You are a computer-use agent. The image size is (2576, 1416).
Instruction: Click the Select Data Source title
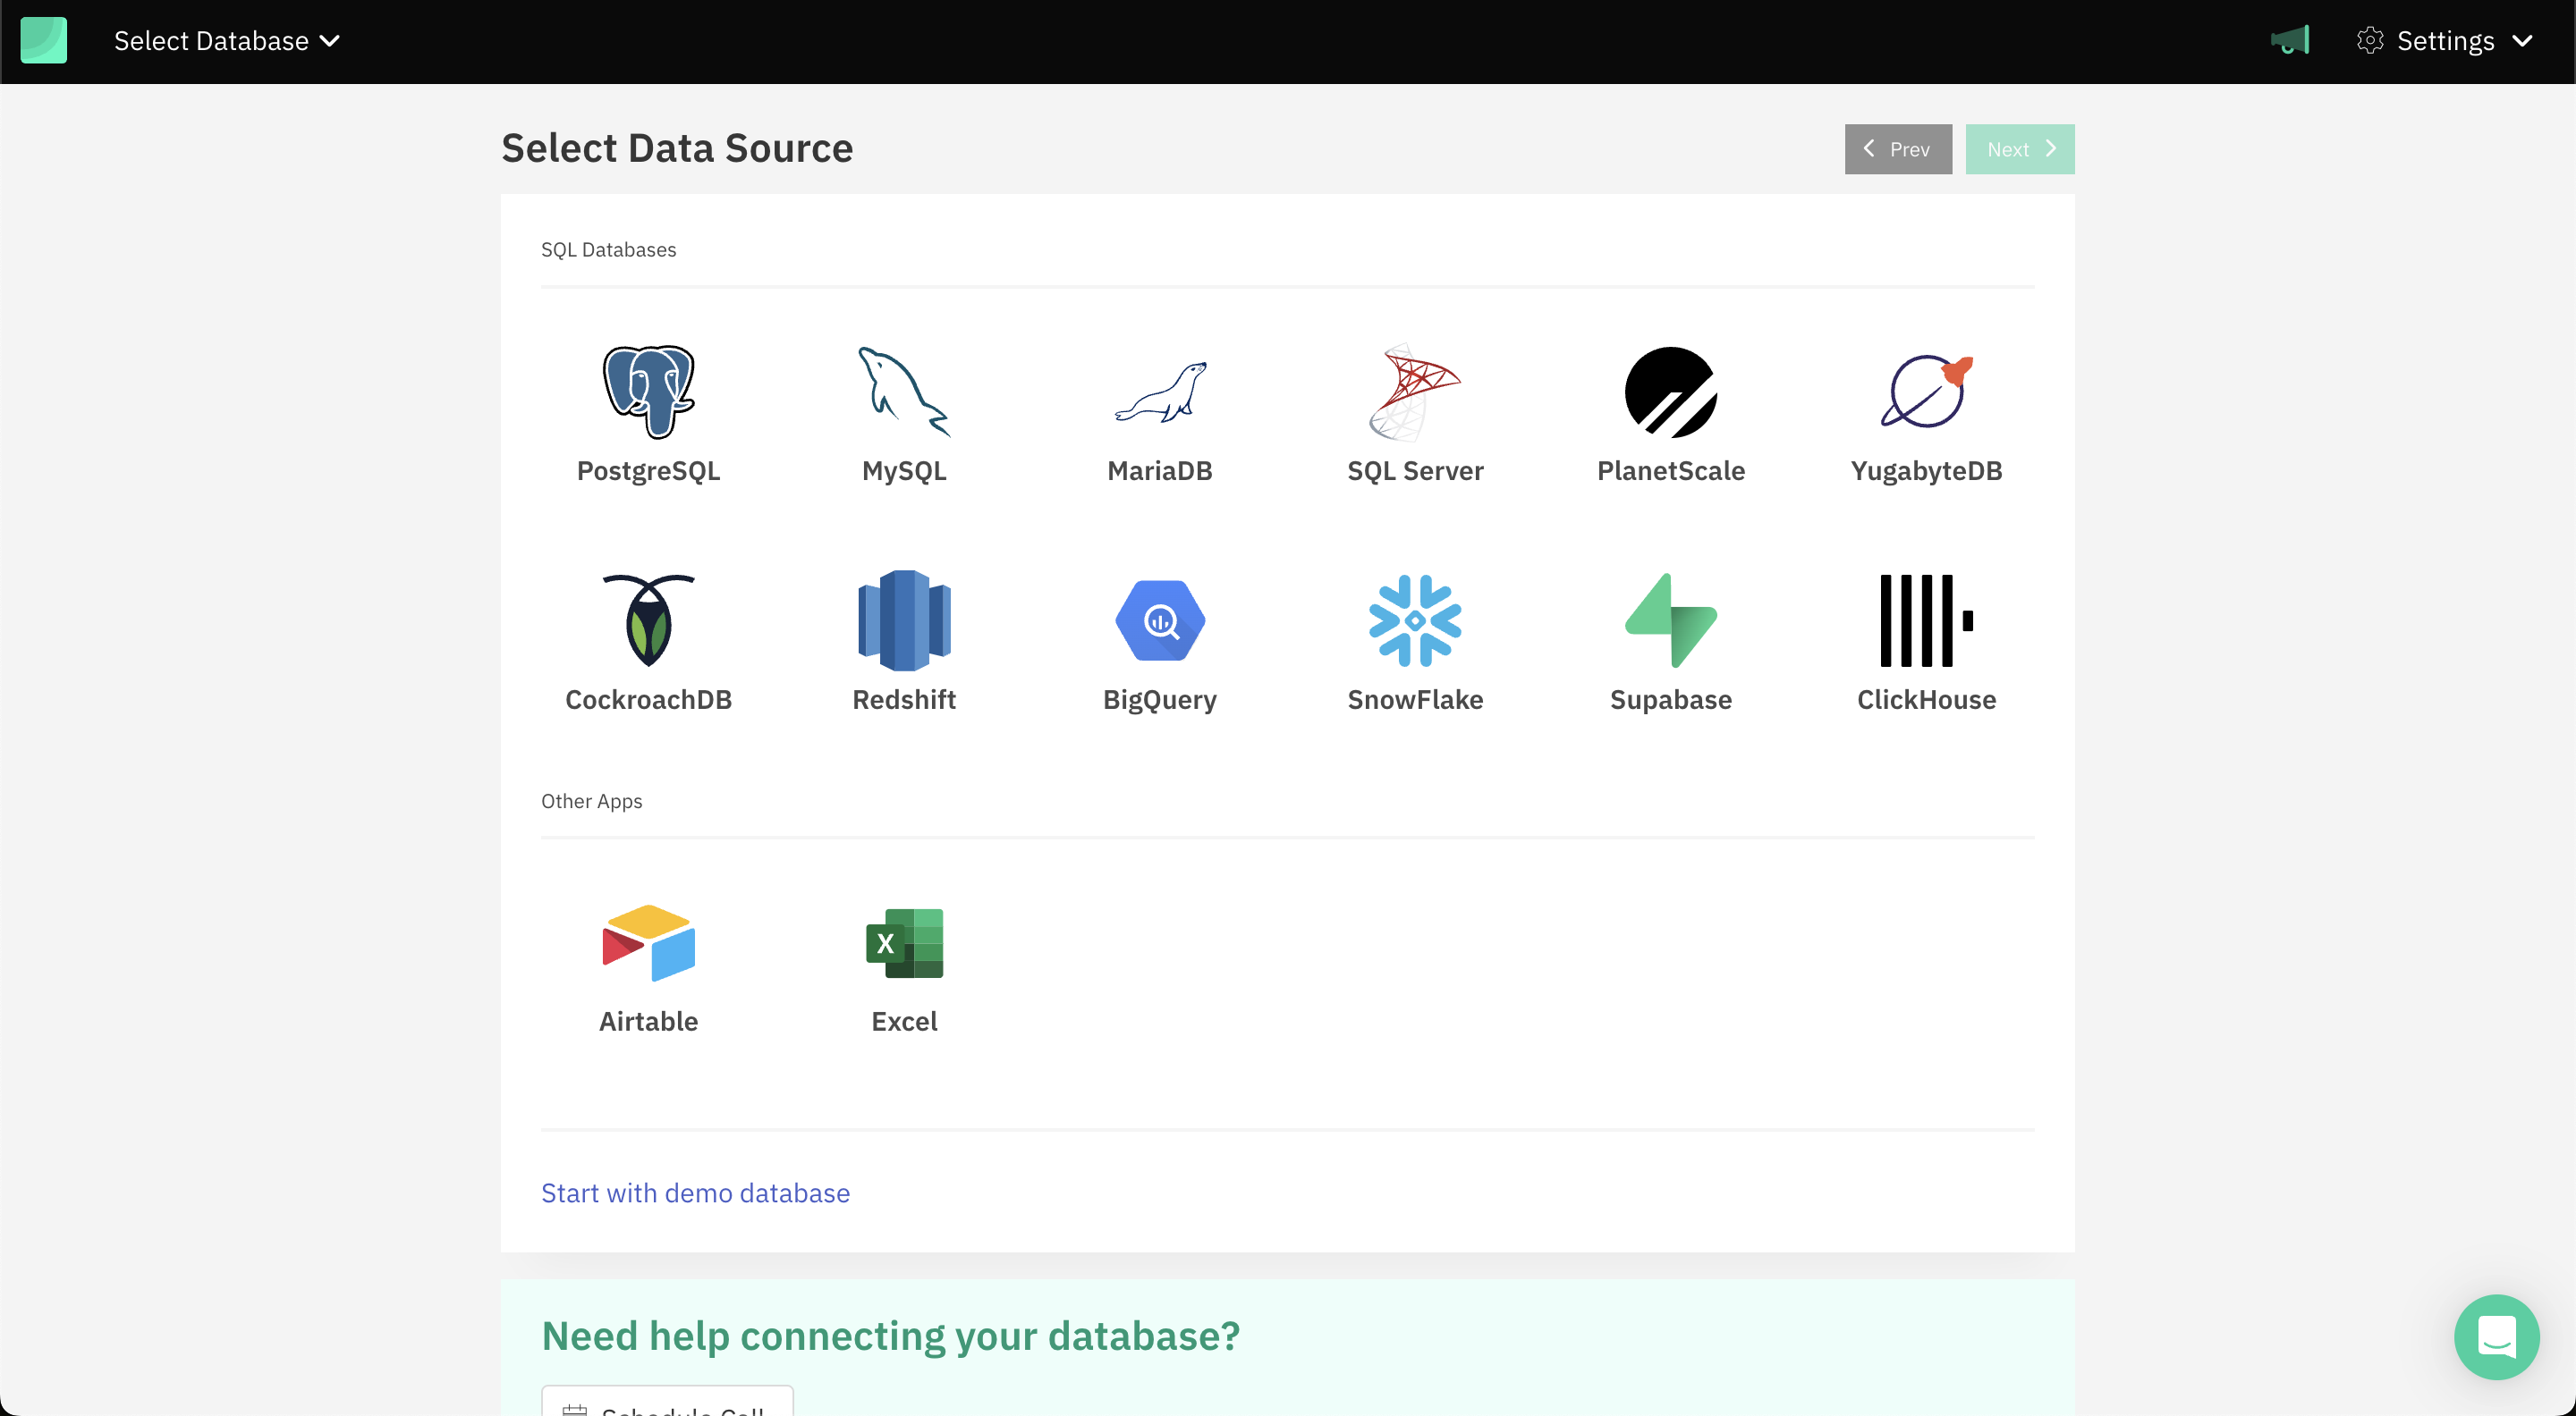[677, 147]
